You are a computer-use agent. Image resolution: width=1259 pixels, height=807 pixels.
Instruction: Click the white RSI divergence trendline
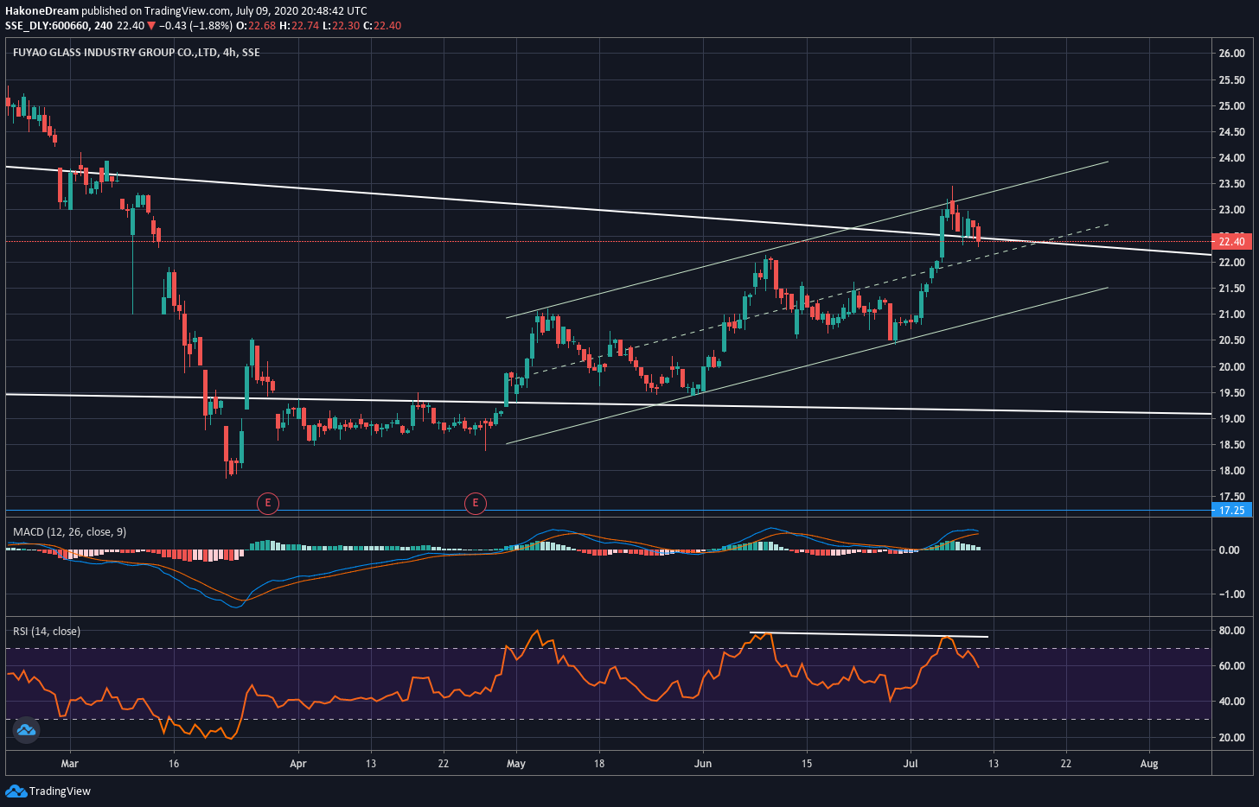click(868, 635)
